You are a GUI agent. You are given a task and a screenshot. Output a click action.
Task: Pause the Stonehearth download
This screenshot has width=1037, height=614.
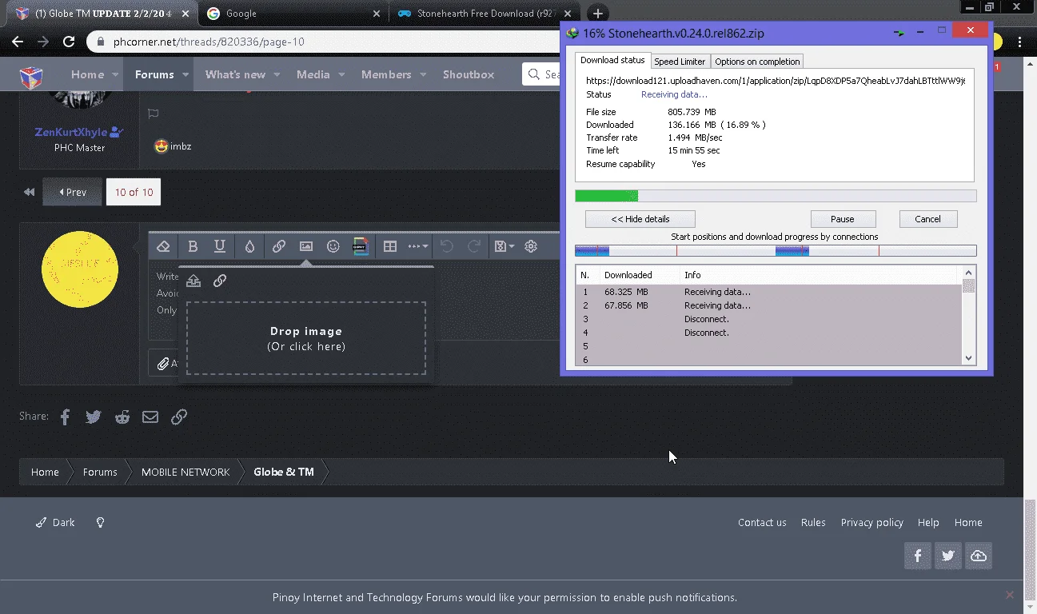click(x=843, y=219)
